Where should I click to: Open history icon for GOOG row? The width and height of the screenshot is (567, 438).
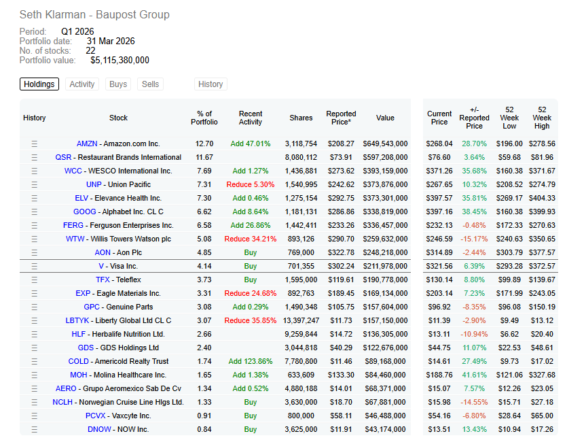35,212
